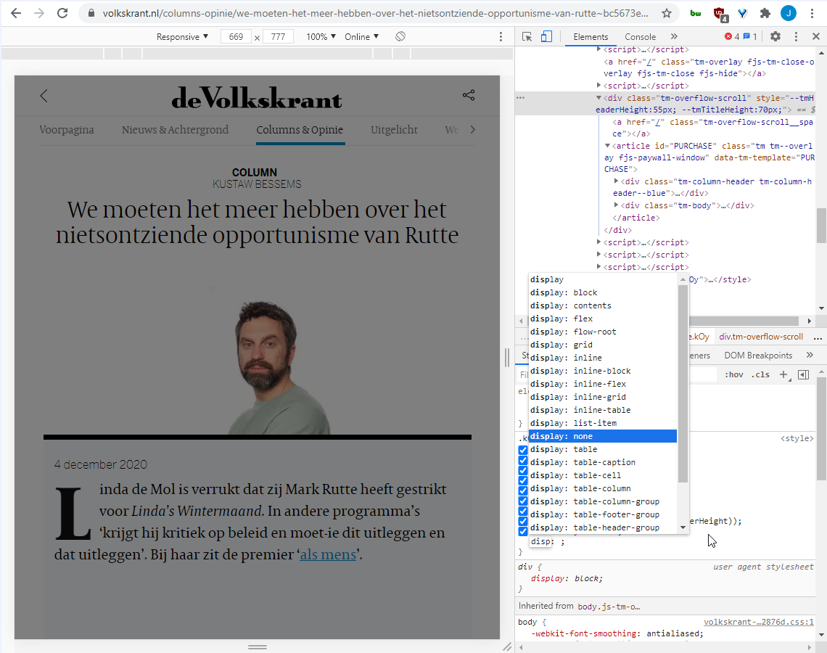Open the Extensions puzzle icon
Screen dimensions: 827x653
pyautogui.click(x=765, y=13)
